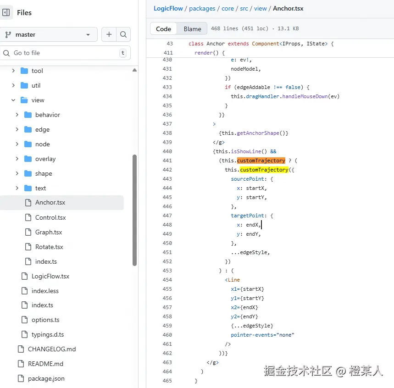This screenshot has height=388, width=394.
Task: Open LogicFlow.tsx file
Action: click(x=50, y=277)
